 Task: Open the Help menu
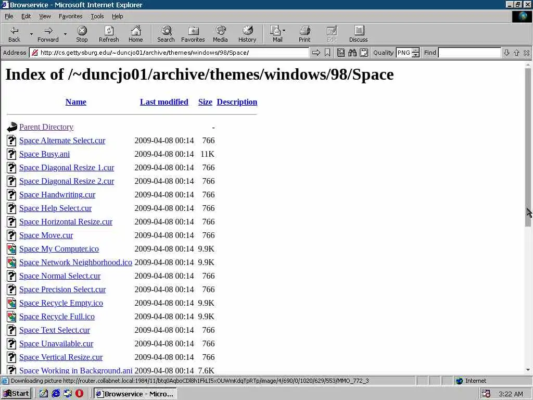point(117,16)
